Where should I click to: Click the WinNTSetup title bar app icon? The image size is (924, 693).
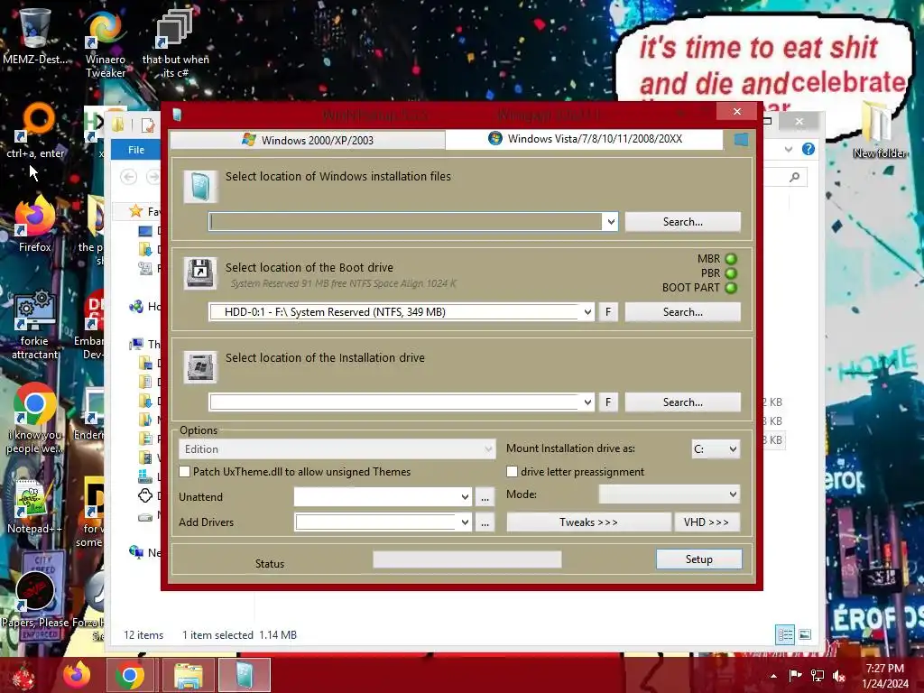[x=177, y=115]
